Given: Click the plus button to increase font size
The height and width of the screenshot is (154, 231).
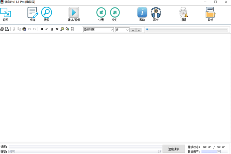Looking at the screenshot, I should [x=133, y=30].
